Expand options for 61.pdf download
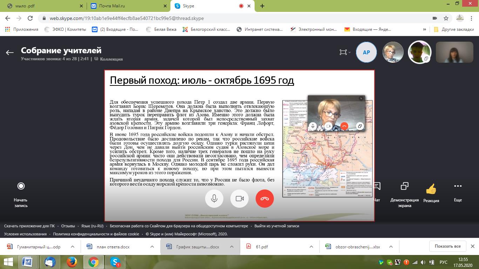This screenshot has height=269, width=479. (x=311, y=247)
